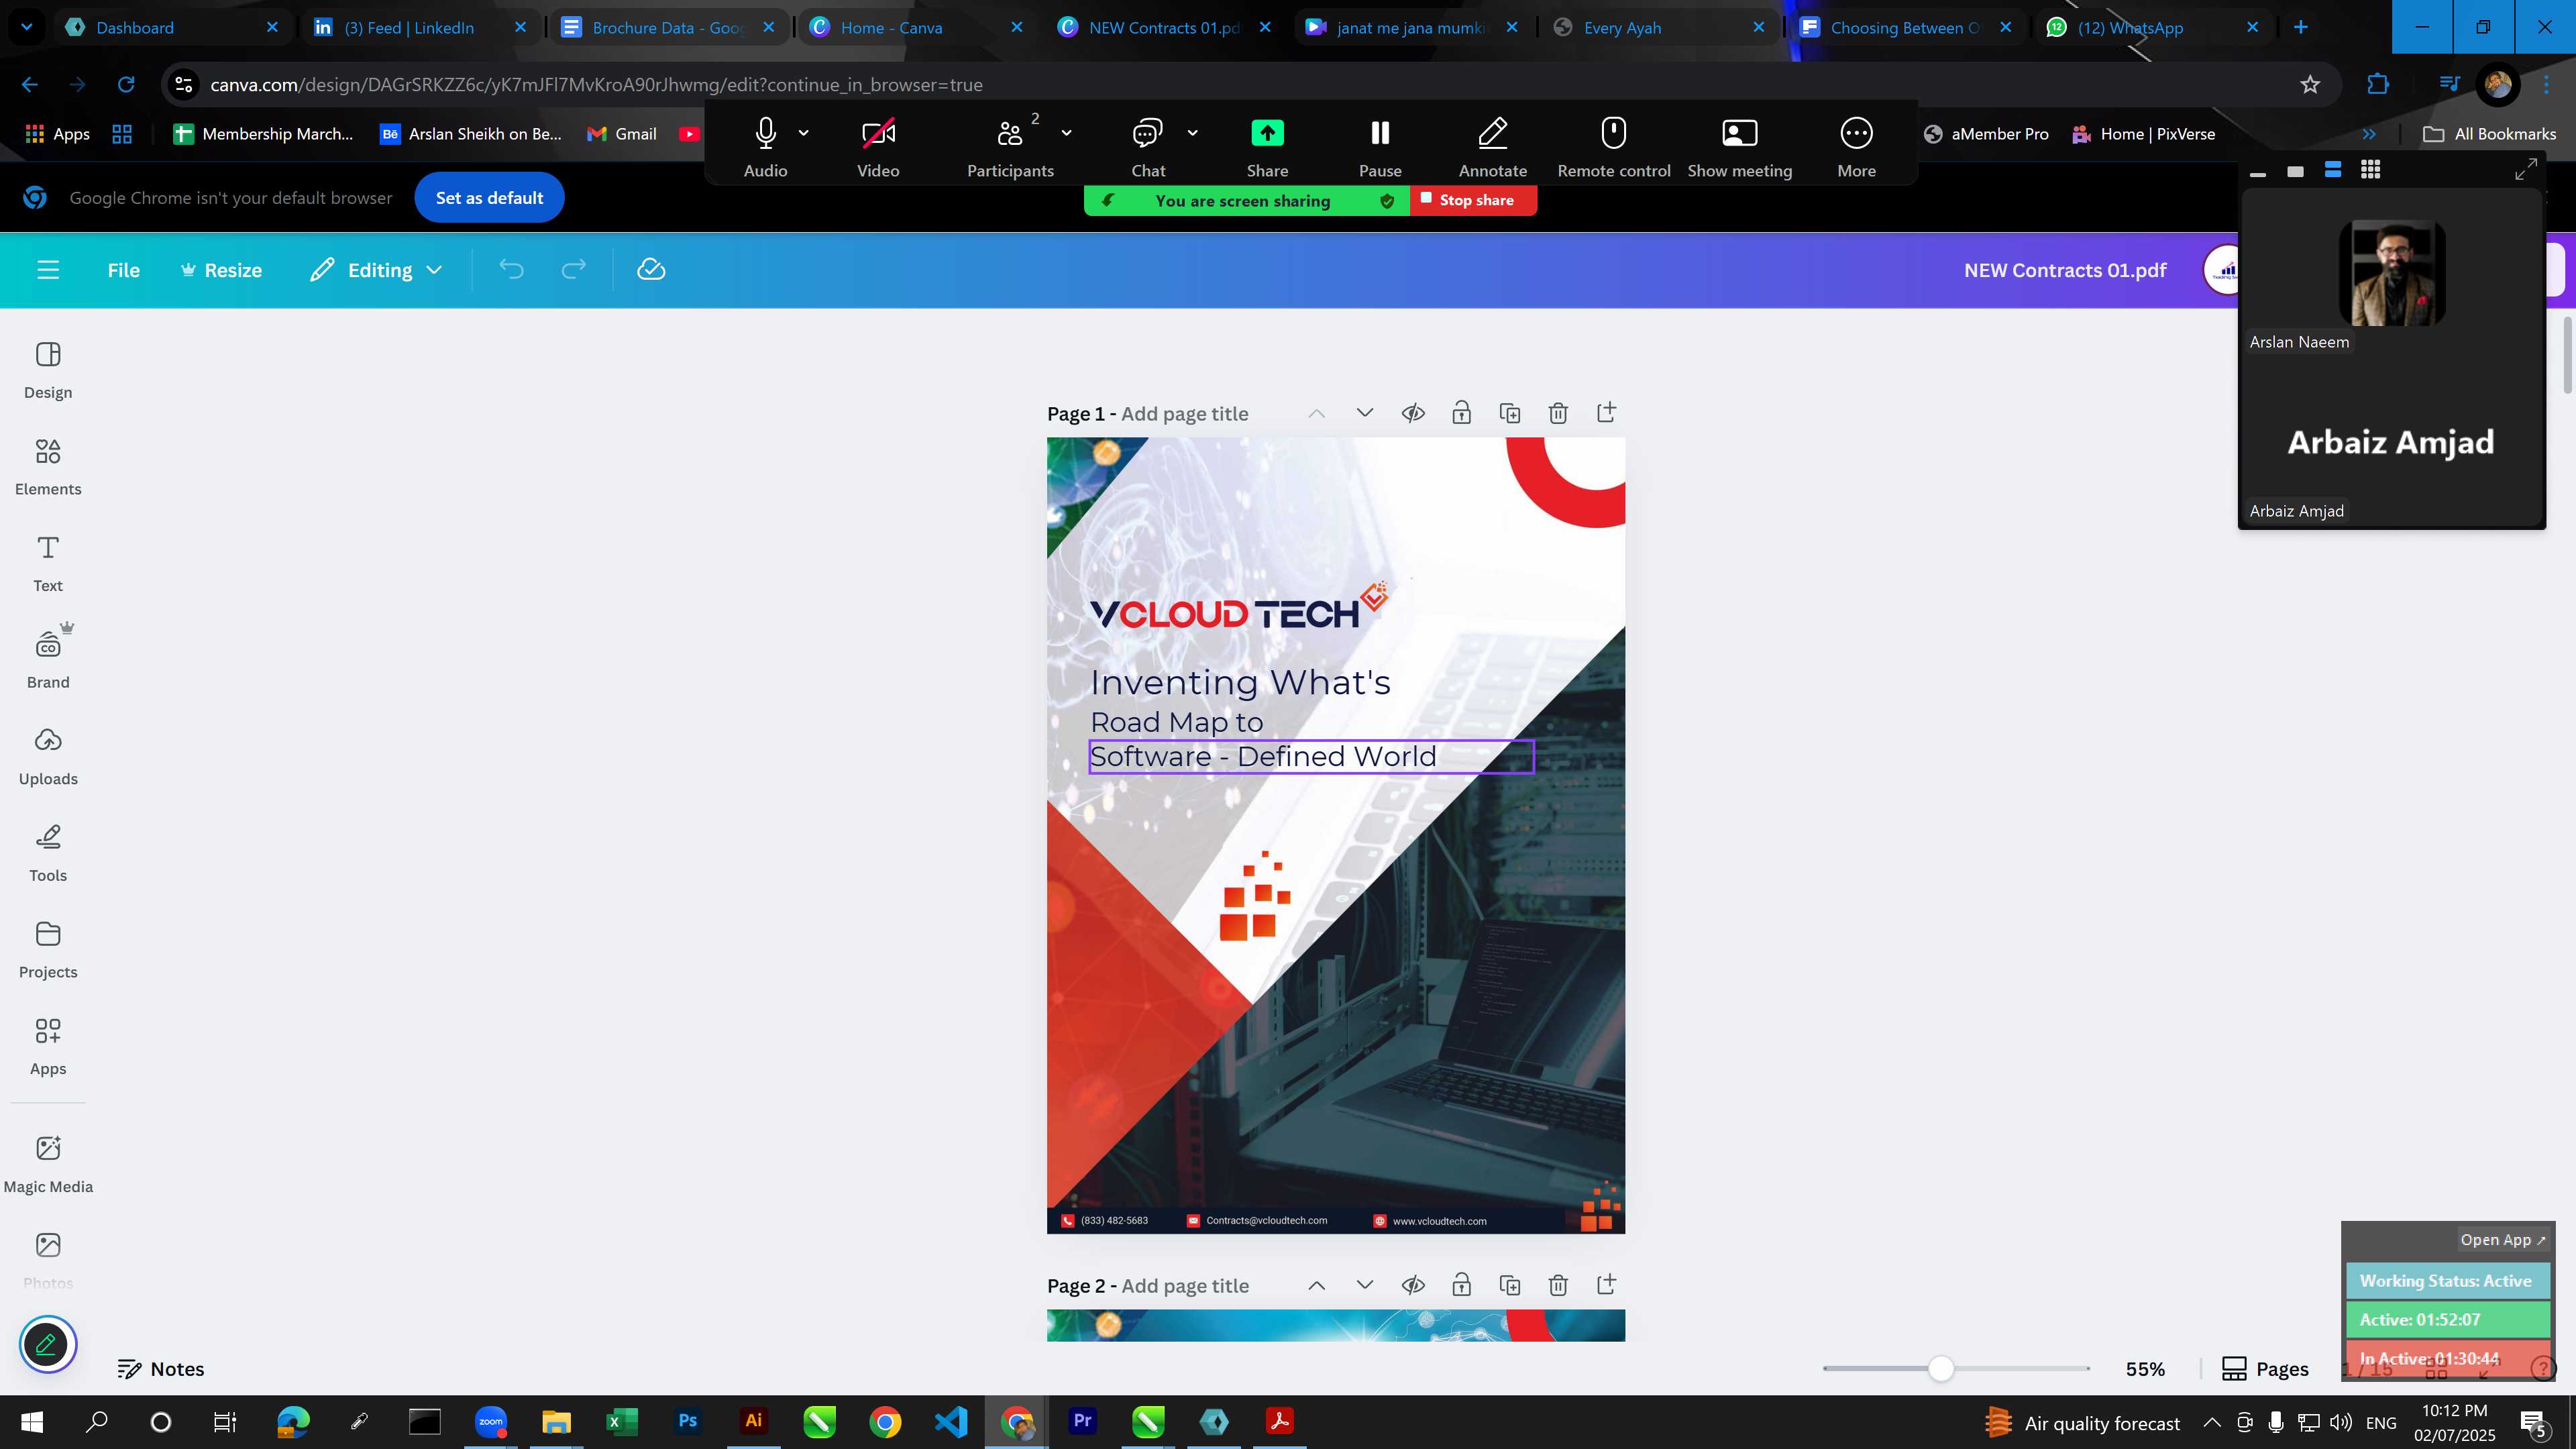
Task: Expand Zoom Chat options arrow
Action: [1192, 132]
